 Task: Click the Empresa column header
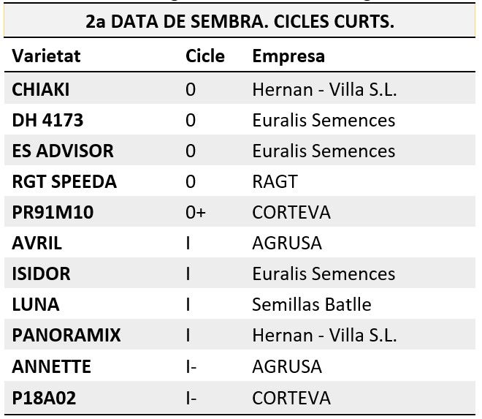[x=288, y=56]
